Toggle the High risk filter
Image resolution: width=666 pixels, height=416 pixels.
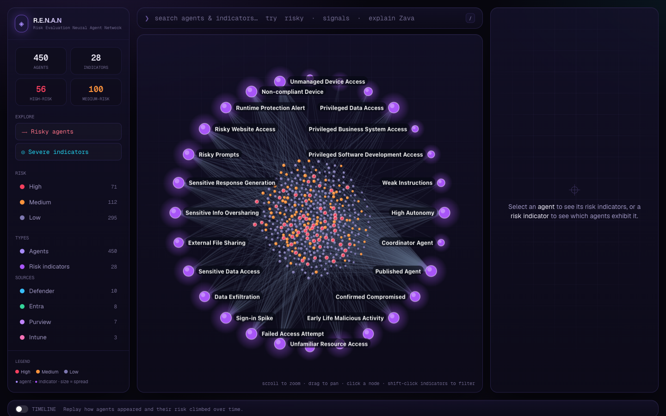click(x=68, y=187)
